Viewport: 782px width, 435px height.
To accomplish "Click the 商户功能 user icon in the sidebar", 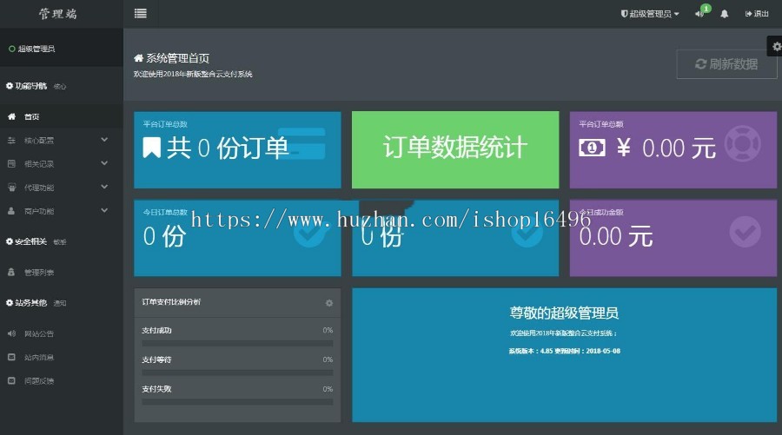I will pyautogui.click(x=11, y=211).
